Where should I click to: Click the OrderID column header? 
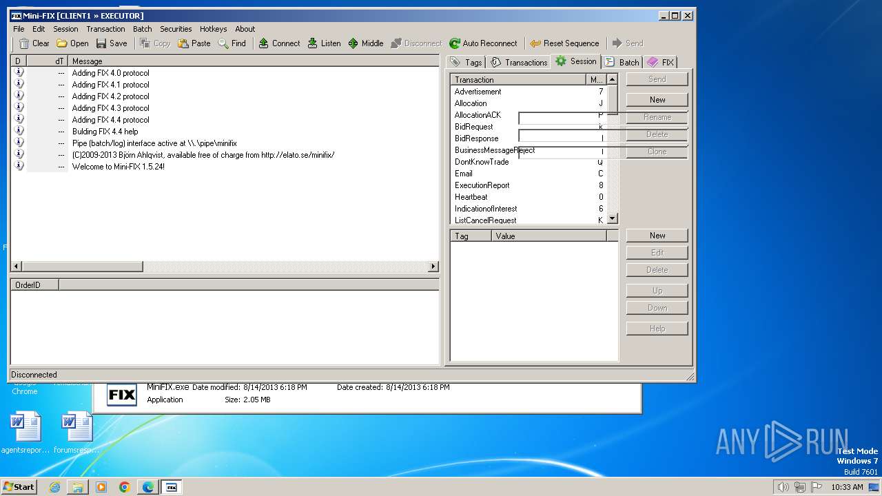point(34,285)
